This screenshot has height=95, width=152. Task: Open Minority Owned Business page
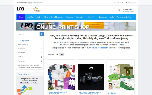click(53, 17)
